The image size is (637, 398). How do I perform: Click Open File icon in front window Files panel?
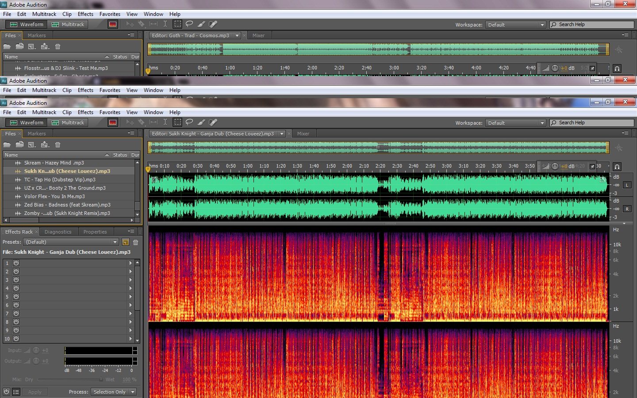tap(7, 145)
